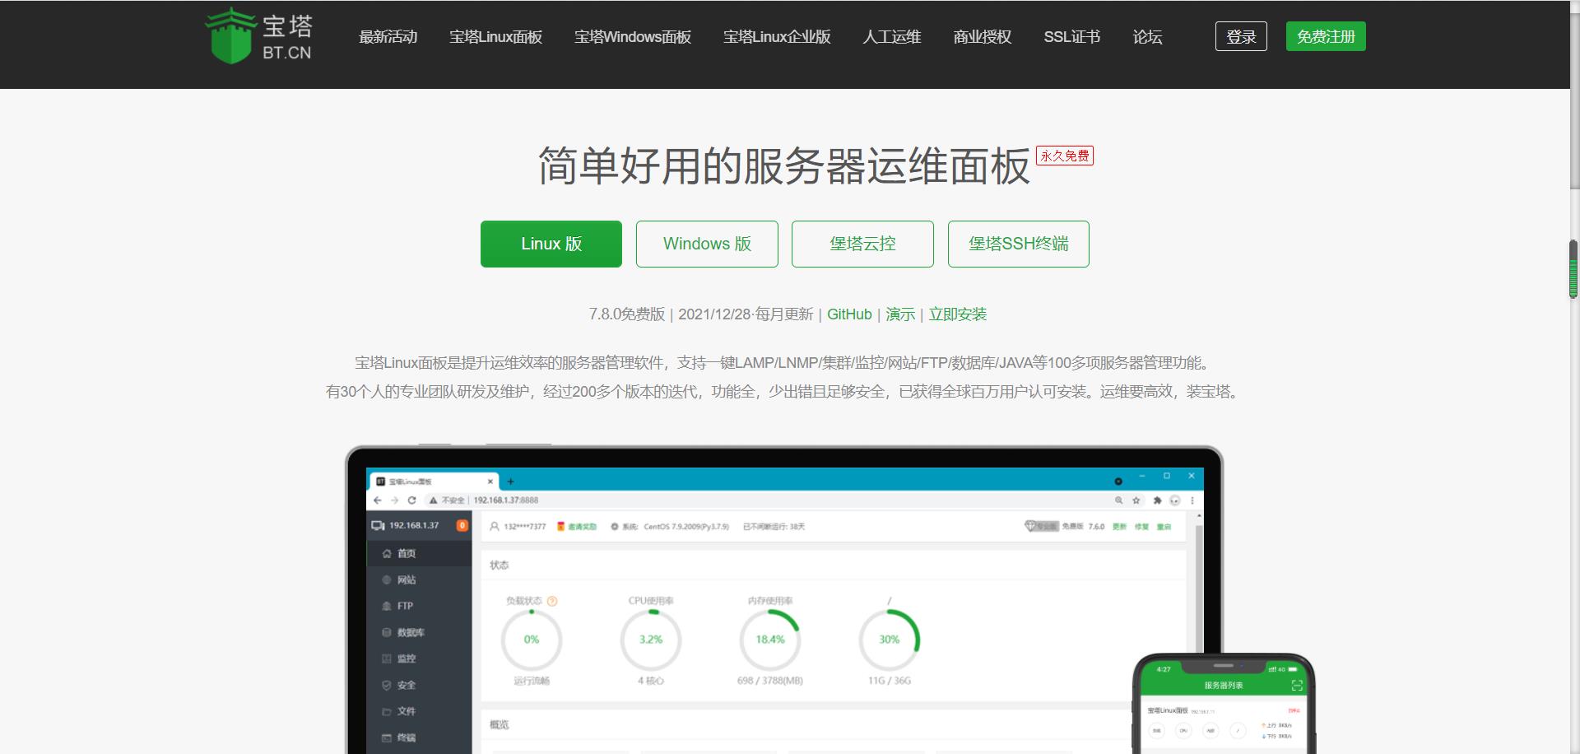Click the profile avatar icon in the preview browser toolbar
Screen dimensions: 1580x754
tap(1174, 500)
